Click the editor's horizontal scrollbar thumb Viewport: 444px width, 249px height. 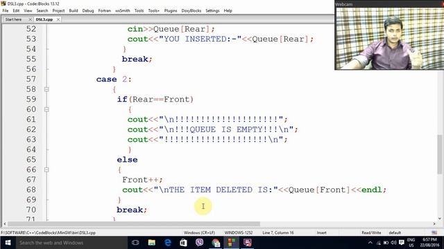[133, 224]
